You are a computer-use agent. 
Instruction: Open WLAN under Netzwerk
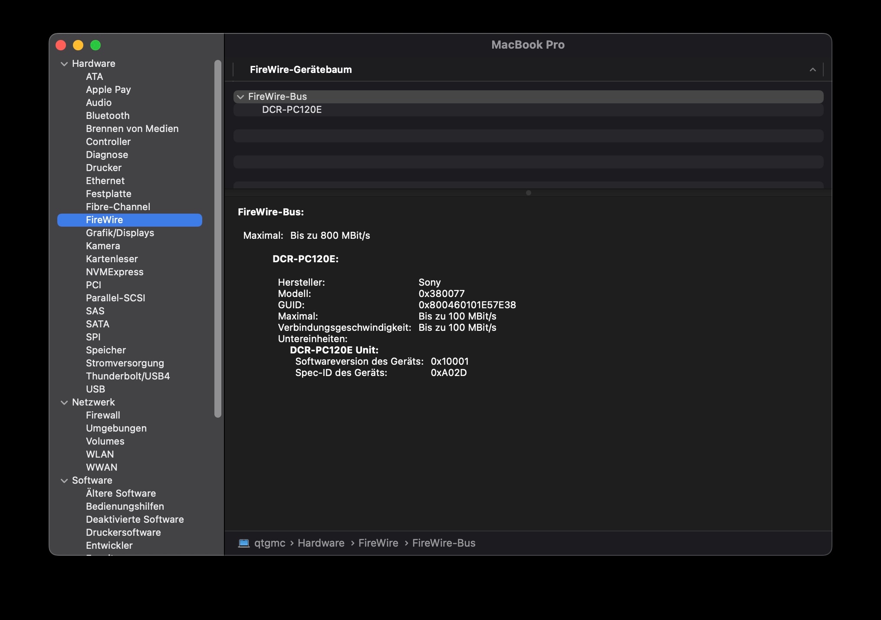[100, 454]
